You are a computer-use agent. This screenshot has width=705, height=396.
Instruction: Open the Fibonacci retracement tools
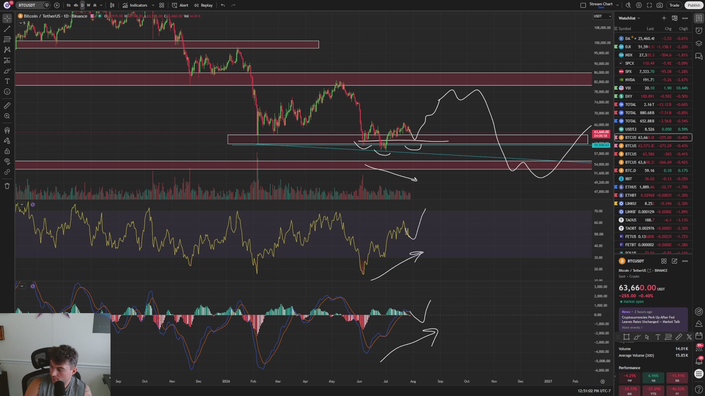click(x=7, y=39)
